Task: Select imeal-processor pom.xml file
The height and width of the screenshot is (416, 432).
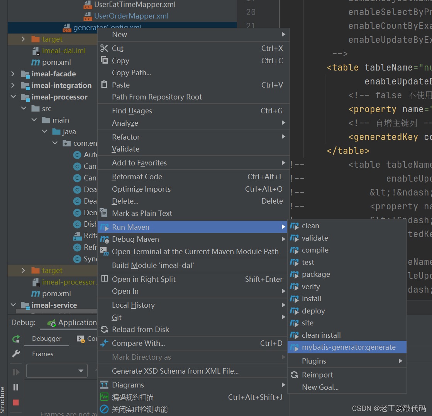Action: tap(56, 293)
